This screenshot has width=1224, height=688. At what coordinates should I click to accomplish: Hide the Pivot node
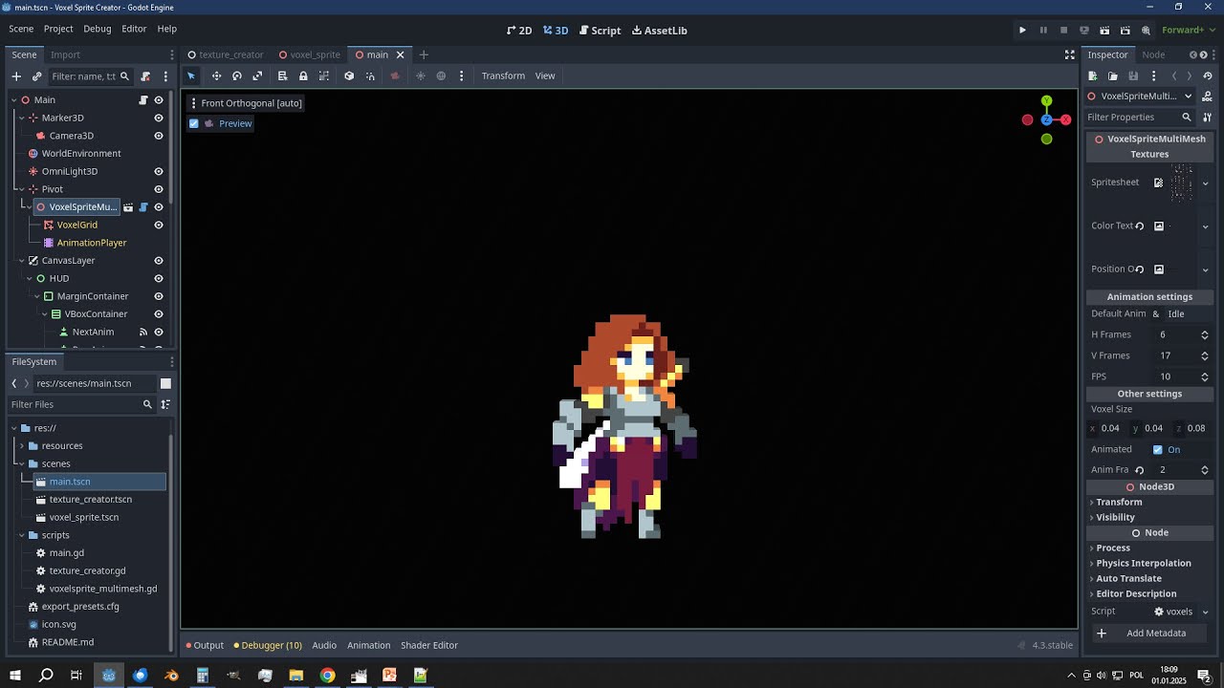[x=159, y=189]
